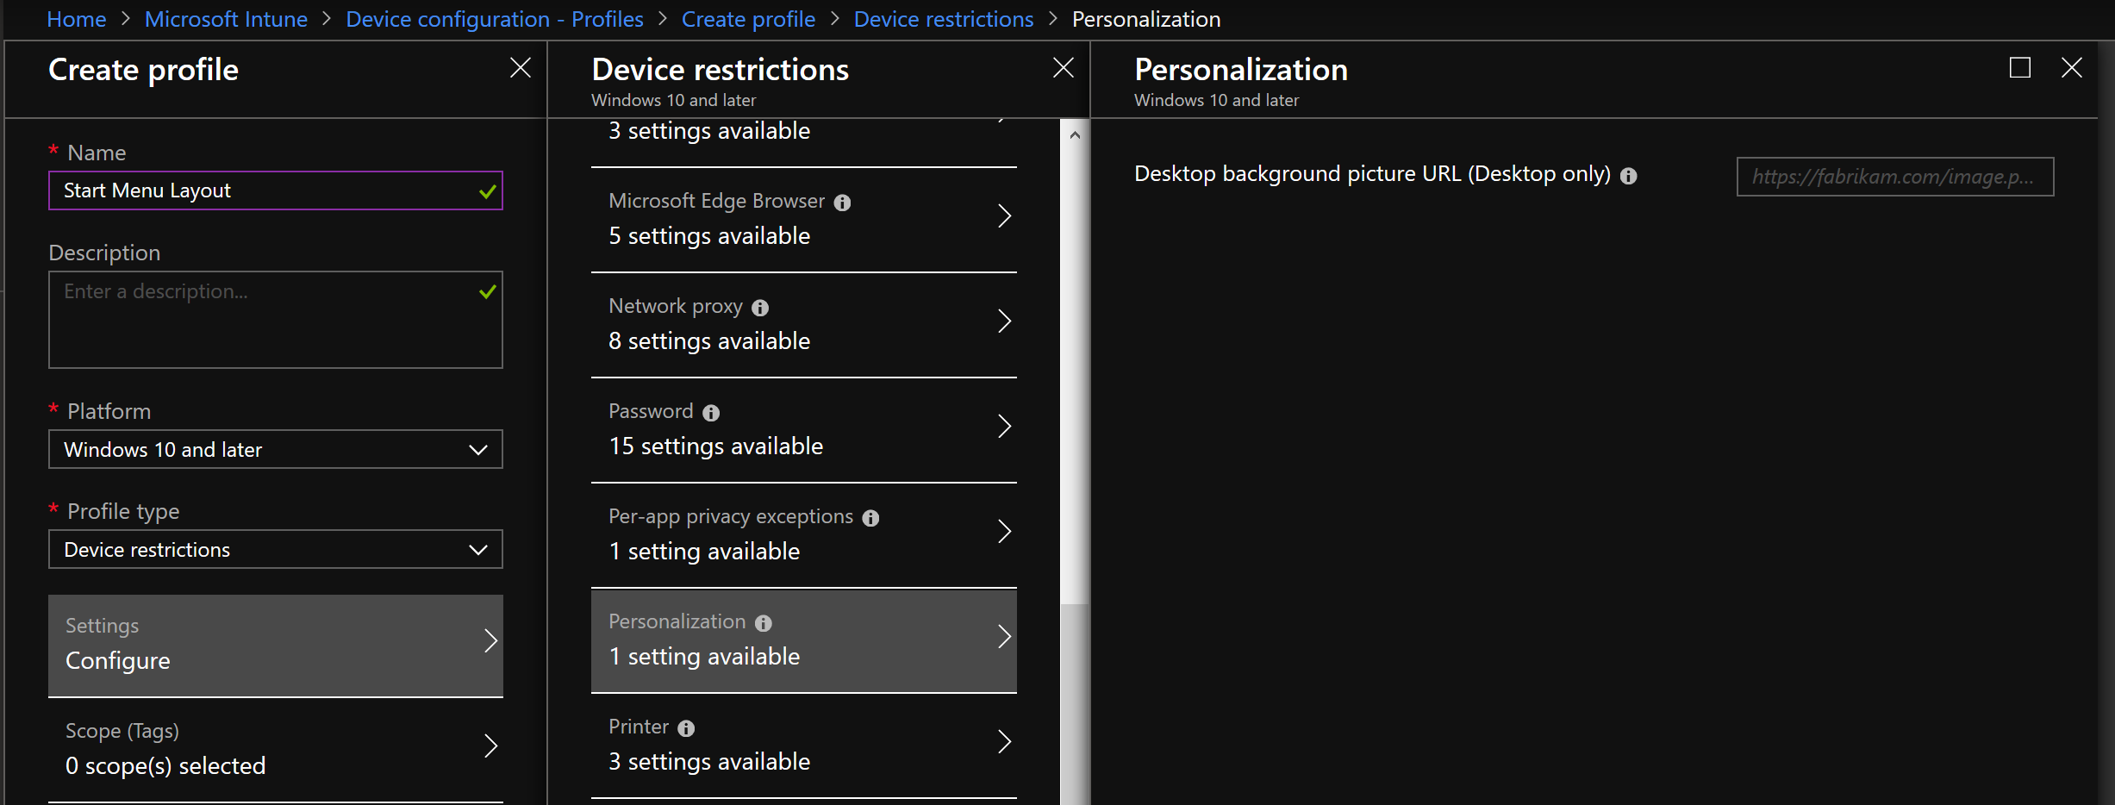Click the green checkmark in Description field
Viewport: 2115px width, 805px height.
(x=487, y=292)
